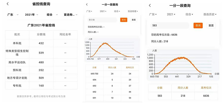Open 2021年 year dropdown in 省控线查询
This screenshot has width=224, height=104.
(32, 15)
